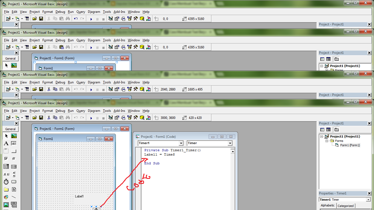Viewport: 374px width, 210px height.
Task: Open the Timer event procedure dropdown
Action: [x=230, y=143]
